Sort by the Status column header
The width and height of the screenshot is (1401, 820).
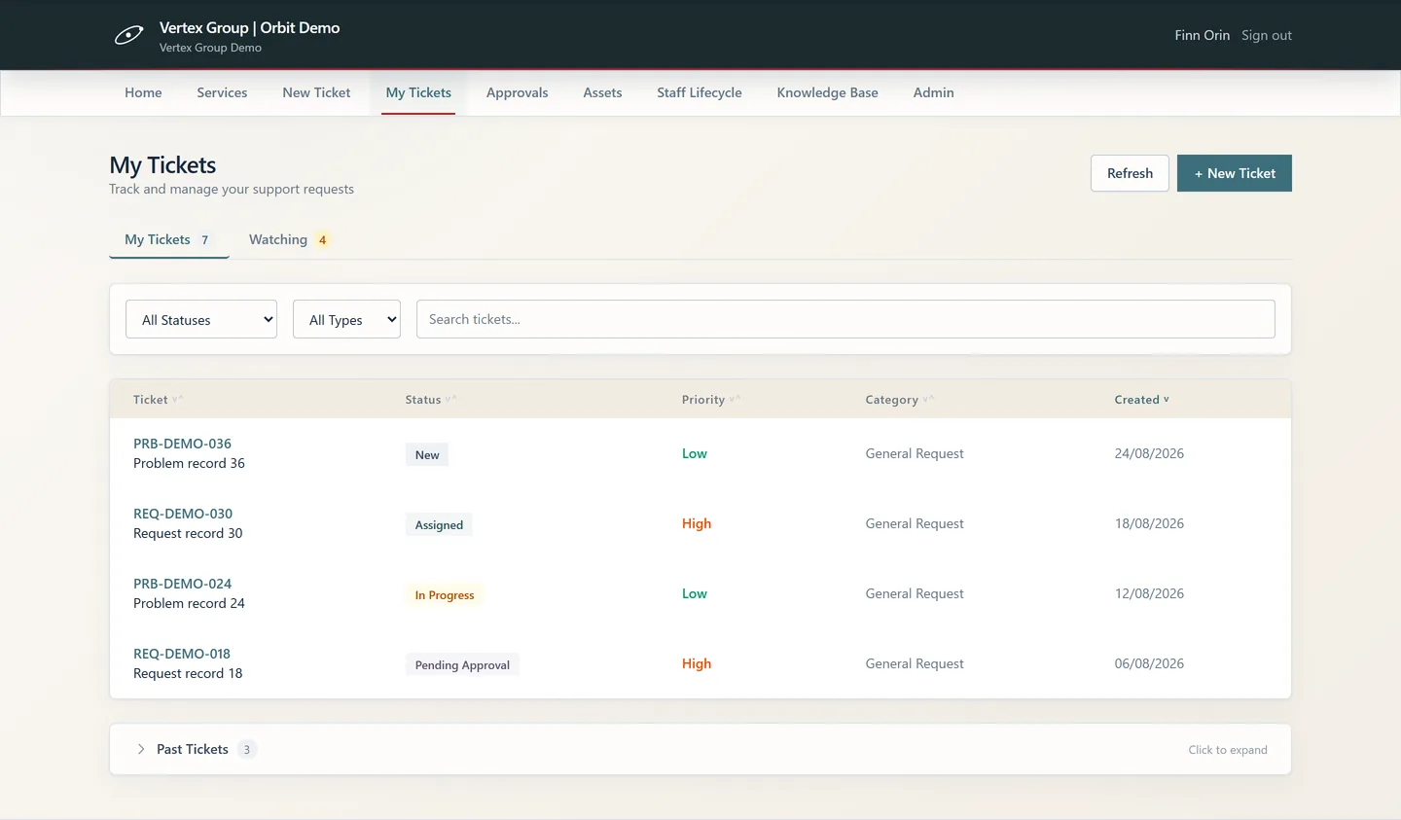(x=430, y=400)
